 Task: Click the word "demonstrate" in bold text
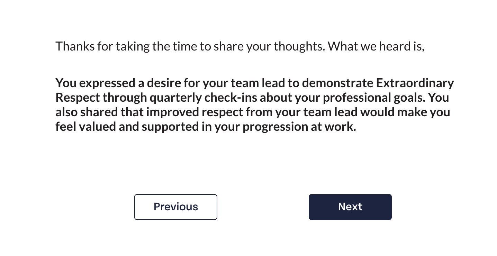click(x=337, y=83)
